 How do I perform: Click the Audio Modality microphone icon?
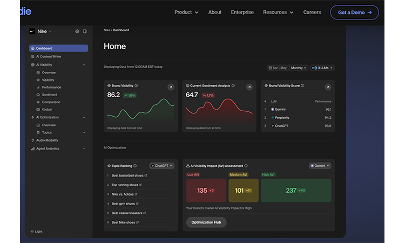[x=32, y=140]
